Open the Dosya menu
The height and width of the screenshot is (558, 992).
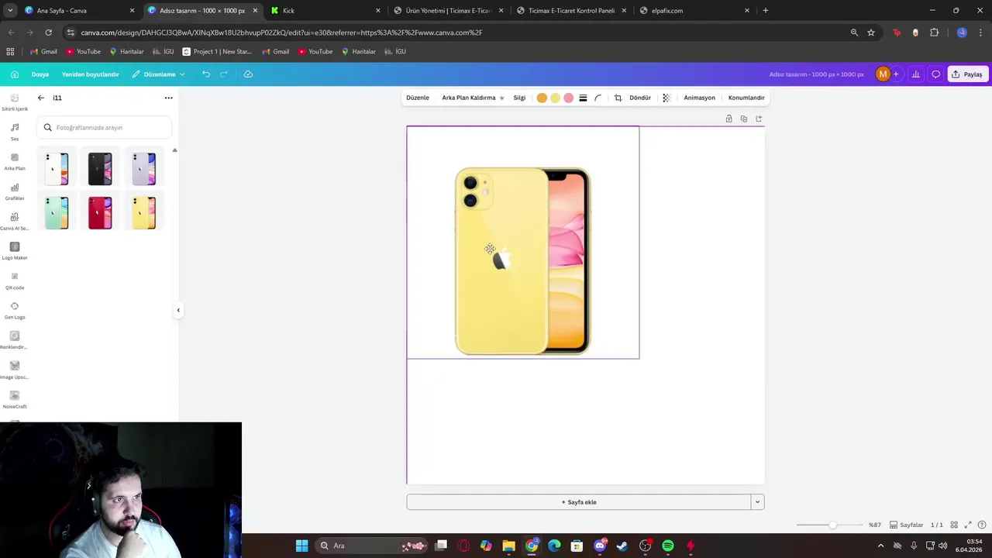40,74
